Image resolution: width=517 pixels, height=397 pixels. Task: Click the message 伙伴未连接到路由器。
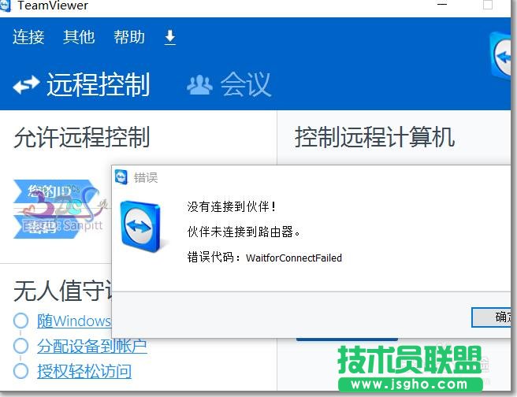pos(244,232)
